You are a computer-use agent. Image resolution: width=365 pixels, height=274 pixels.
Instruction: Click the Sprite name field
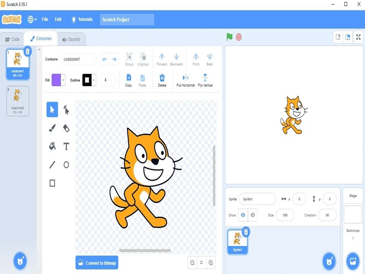click(x=257, y=199)
